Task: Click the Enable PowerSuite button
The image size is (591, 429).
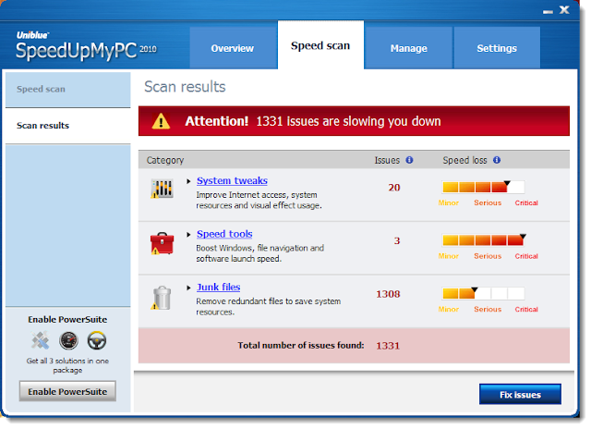Action: click(67, 391)
